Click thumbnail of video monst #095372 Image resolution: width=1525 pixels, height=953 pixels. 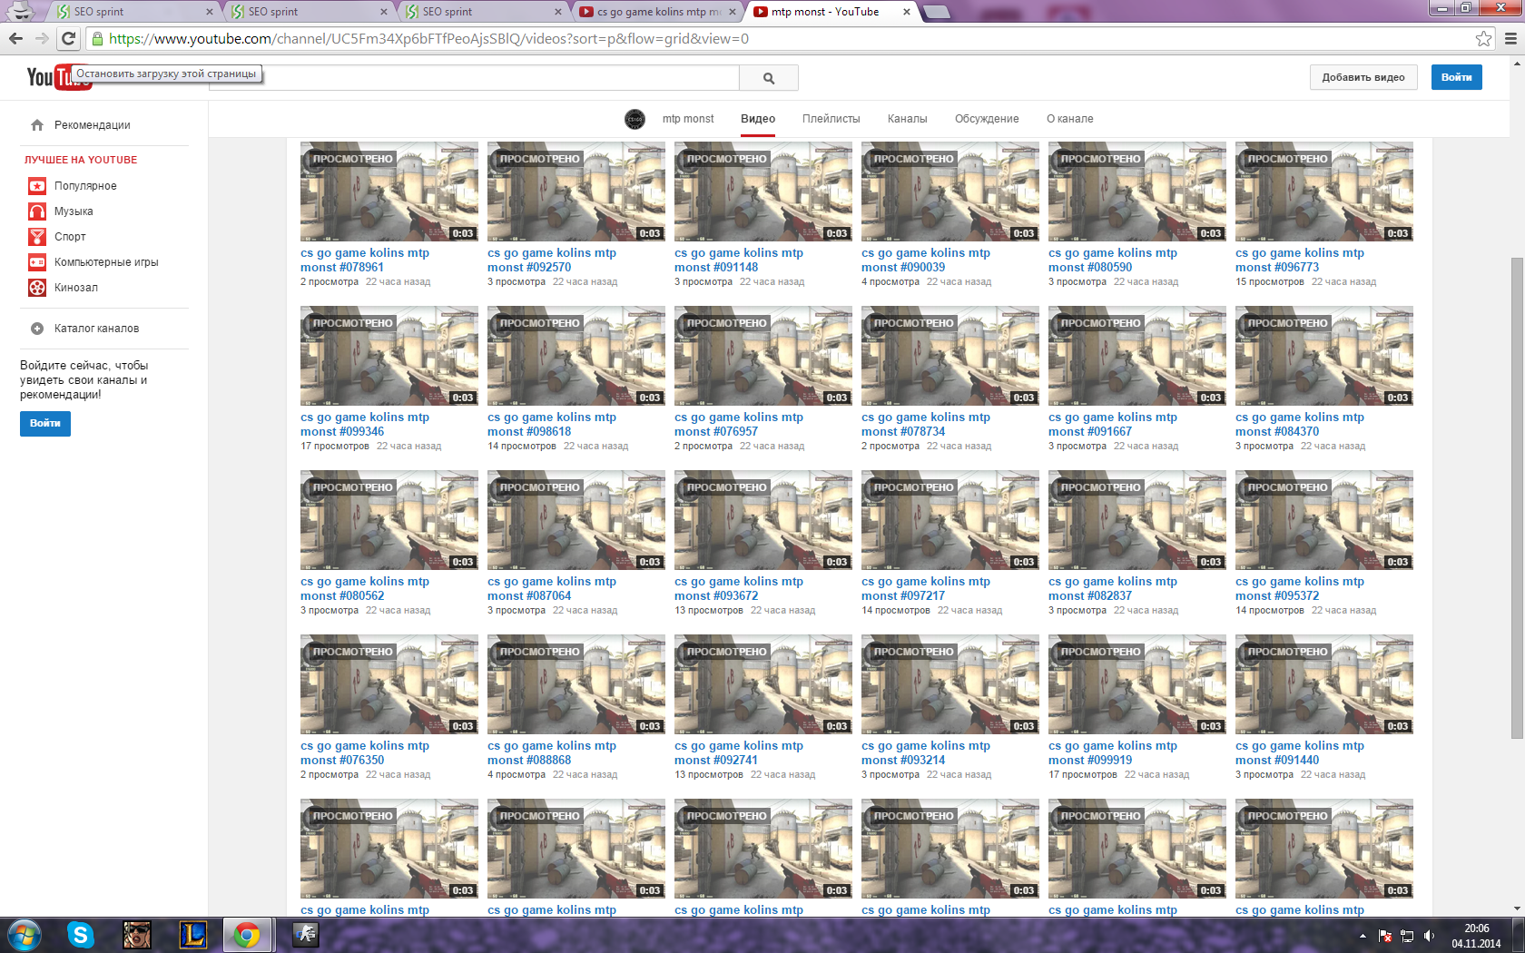1324,520
